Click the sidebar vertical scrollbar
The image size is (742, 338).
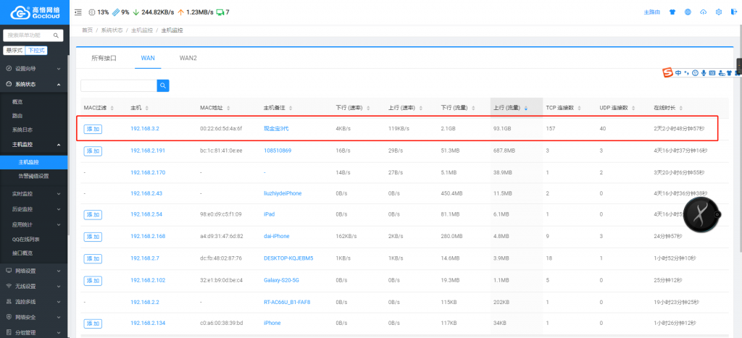(69, 145)
